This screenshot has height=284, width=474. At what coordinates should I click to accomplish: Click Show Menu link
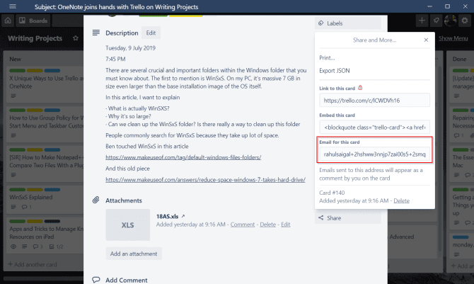[453, 38]
